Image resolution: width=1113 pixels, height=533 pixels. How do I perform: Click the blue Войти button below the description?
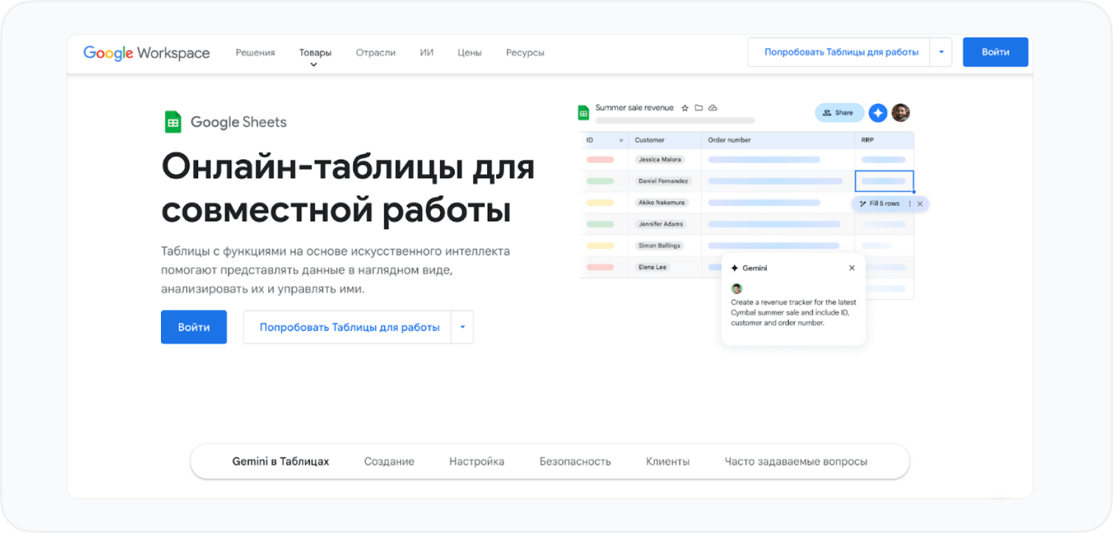point(194,327)
